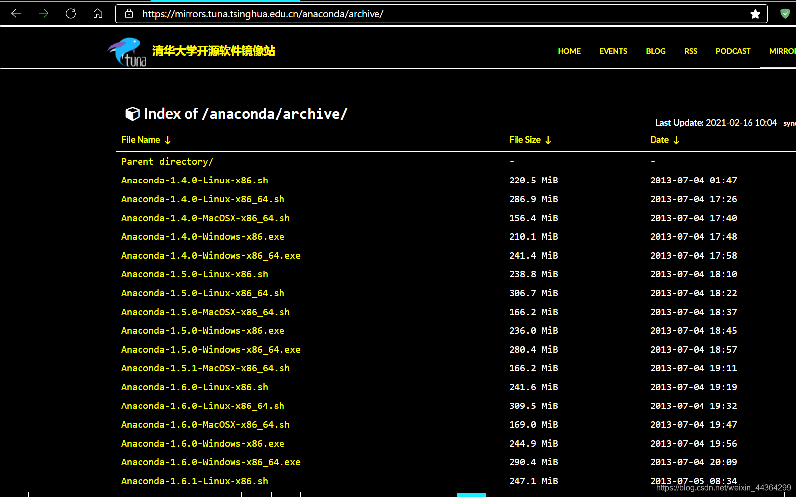Select the 306.7 MiB size cell
This screenshot has width=796, height=497.
[x=533, y=293]
